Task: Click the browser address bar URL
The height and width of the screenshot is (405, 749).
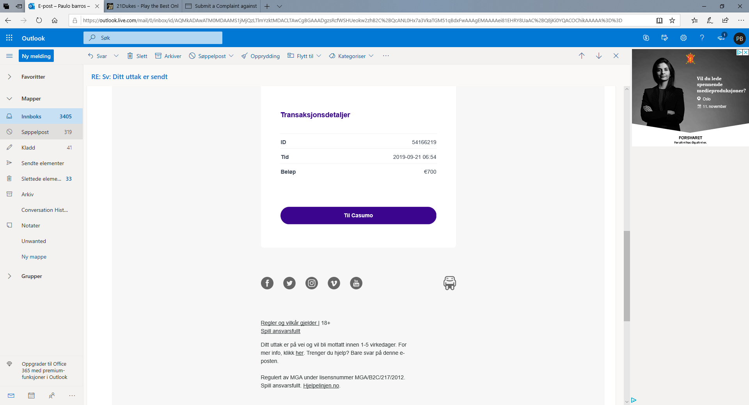Action: (x=352, y=20)
